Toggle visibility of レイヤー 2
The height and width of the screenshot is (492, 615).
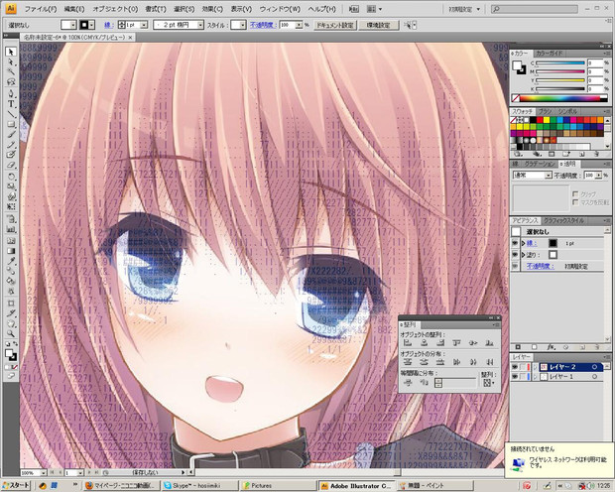tap(515, 367)
